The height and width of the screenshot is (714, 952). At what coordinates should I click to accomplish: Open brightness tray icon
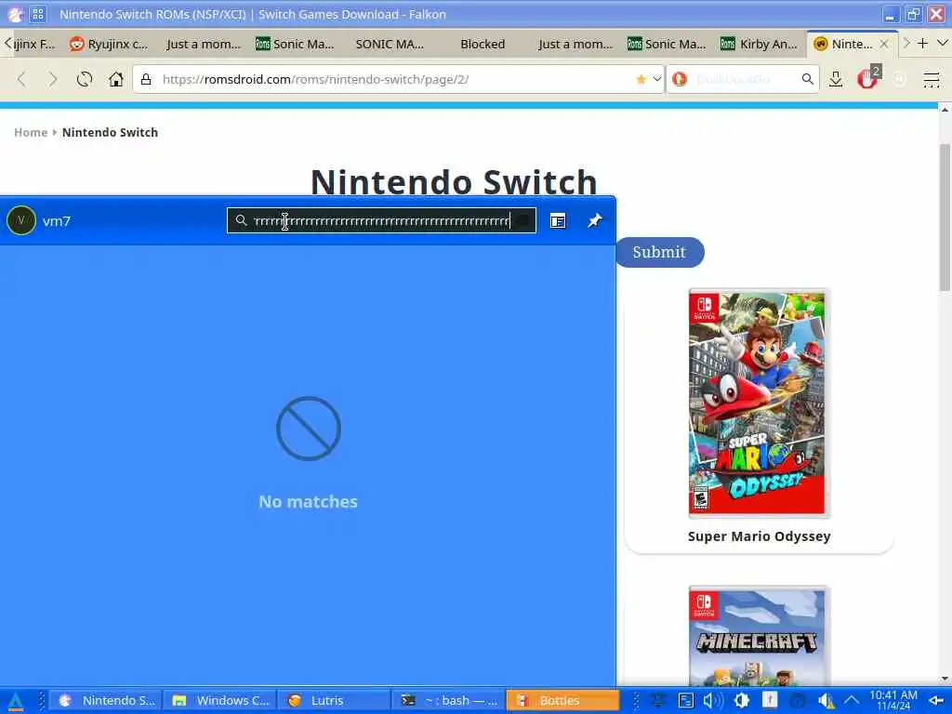coord(741,701)
